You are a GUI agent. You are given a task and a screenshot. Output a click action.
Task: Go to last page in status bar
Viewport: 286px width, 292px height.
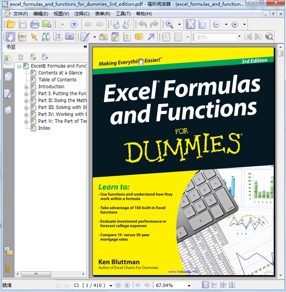(x=127, y=285)
